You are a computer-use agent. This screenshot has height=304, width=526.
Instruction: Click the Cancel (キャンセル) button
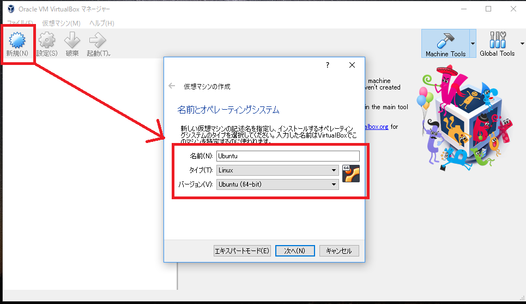pyautogui.click(x=339, y=251)
